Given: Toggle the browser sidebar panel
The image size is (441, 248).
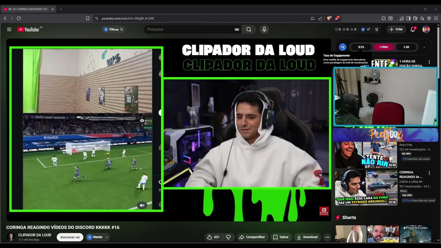Looking at the screenshot, I should (x=408, y=18).
